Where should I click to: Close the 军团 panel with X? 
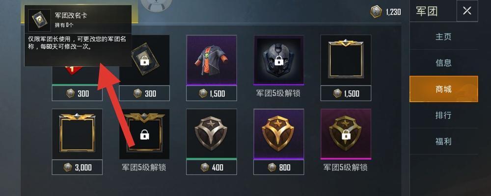[467, 11]
